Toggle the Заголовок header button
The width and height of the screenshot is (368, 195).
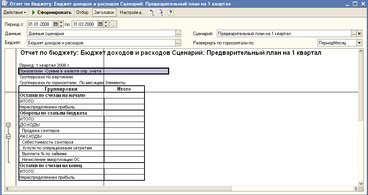point(104,12)
